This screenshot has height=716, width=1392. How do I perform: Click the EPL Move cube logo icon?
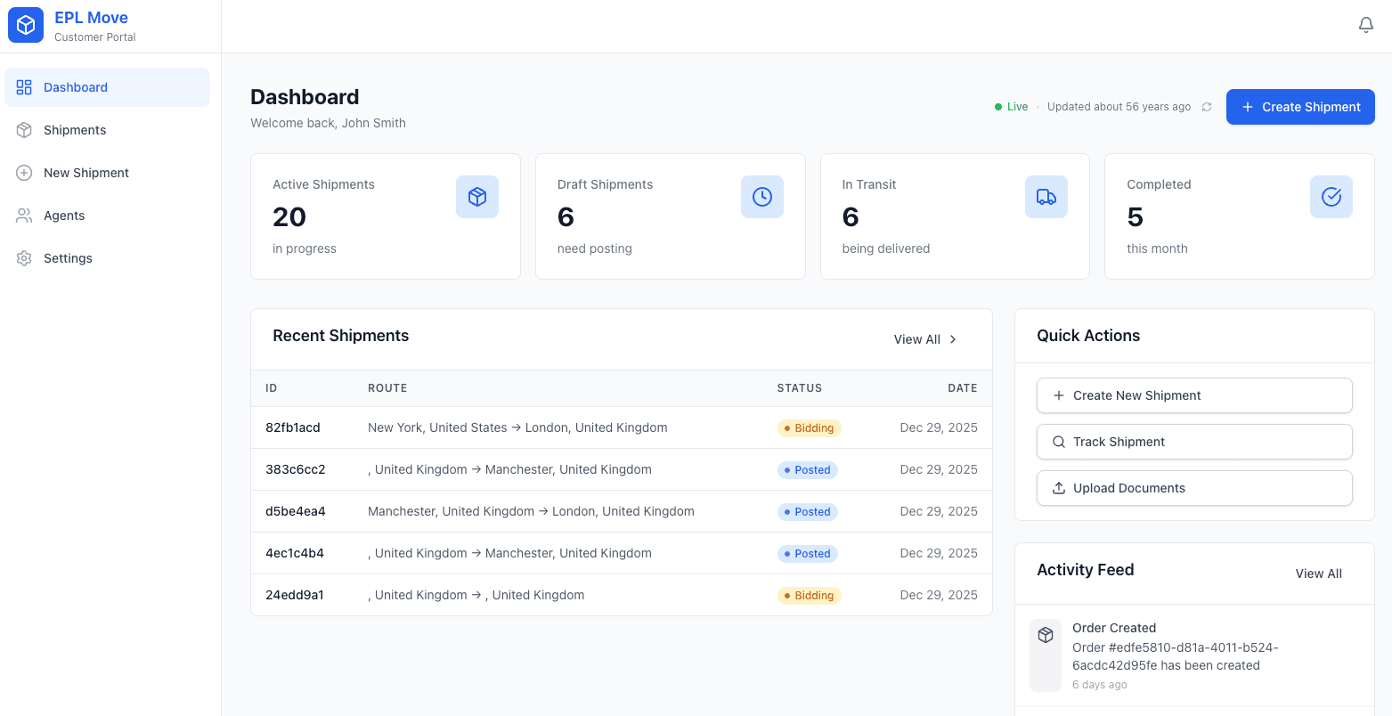25,24
